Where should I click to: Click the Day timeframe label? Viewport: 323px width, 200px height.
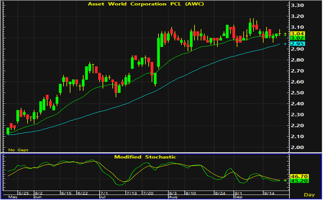[309, 195]
